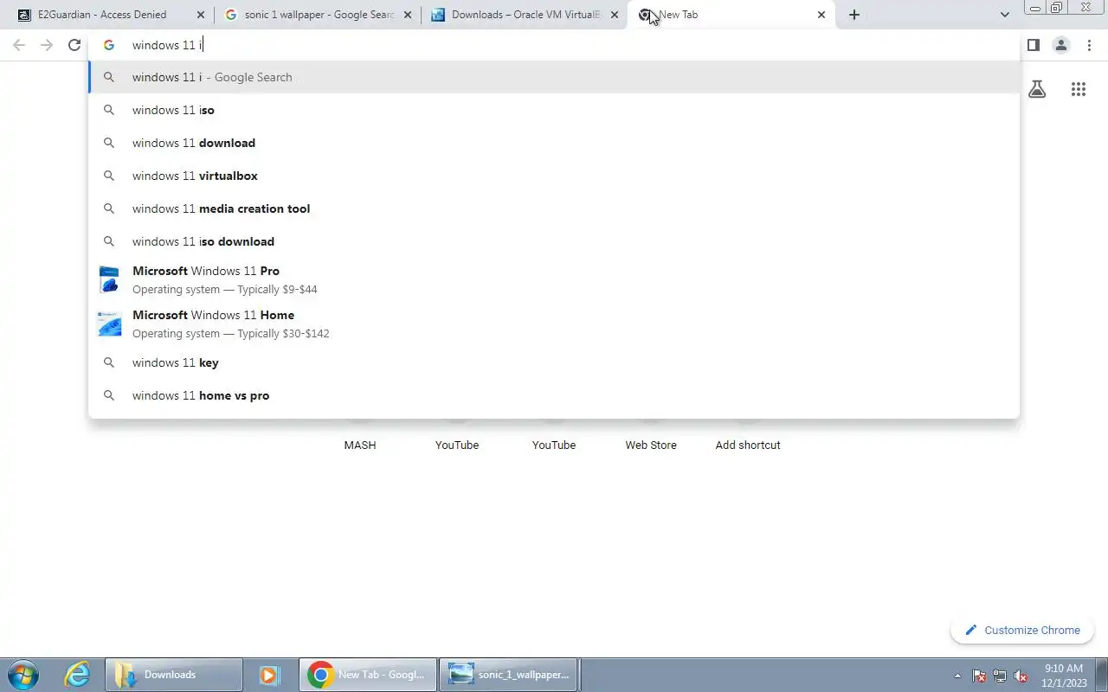Open Windows Media Player taskbar icon
The width and height of the screenshot is (1108, 692).
[270, 675]
